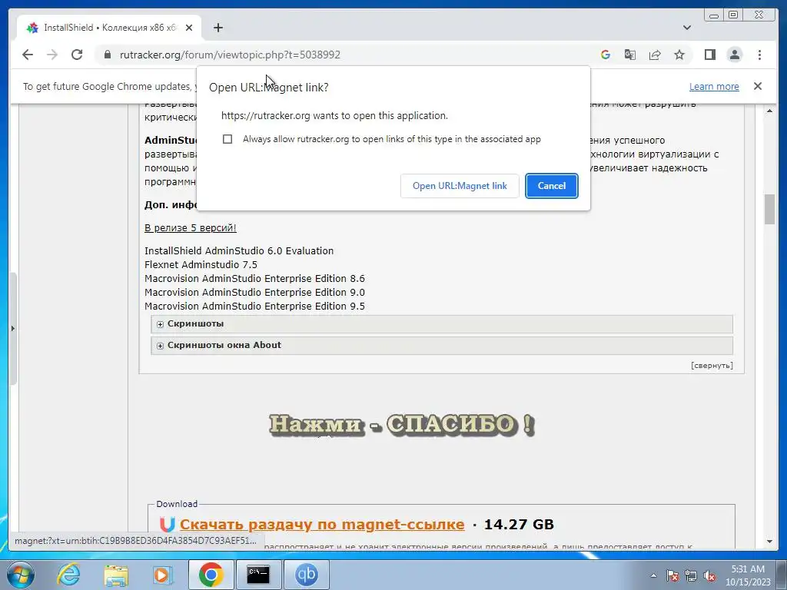Reload the rutracker page
The image size is (787, 590).
tap(77, 55)
